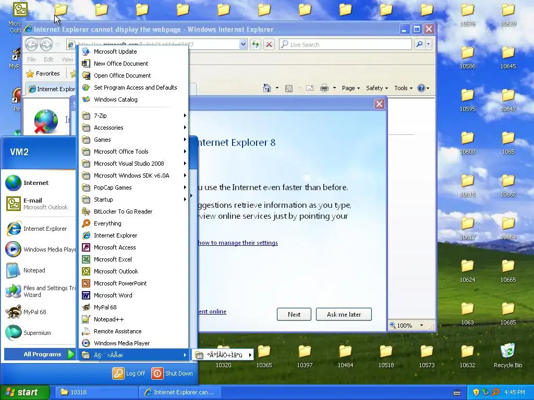The height and width of the screenshot is (400, 534).
Task: Click Next in IE8 setup dialog
Action: click(294, 314)
